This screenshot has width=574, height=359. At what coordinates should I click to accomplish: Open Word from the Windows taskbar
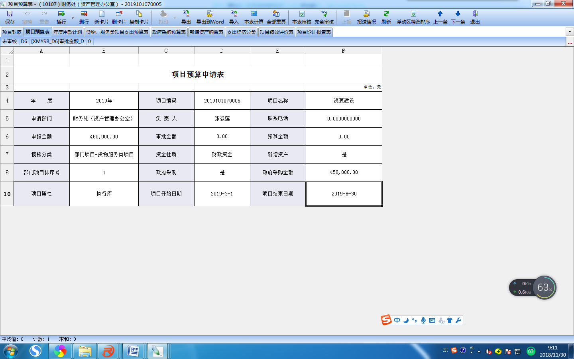133,351
